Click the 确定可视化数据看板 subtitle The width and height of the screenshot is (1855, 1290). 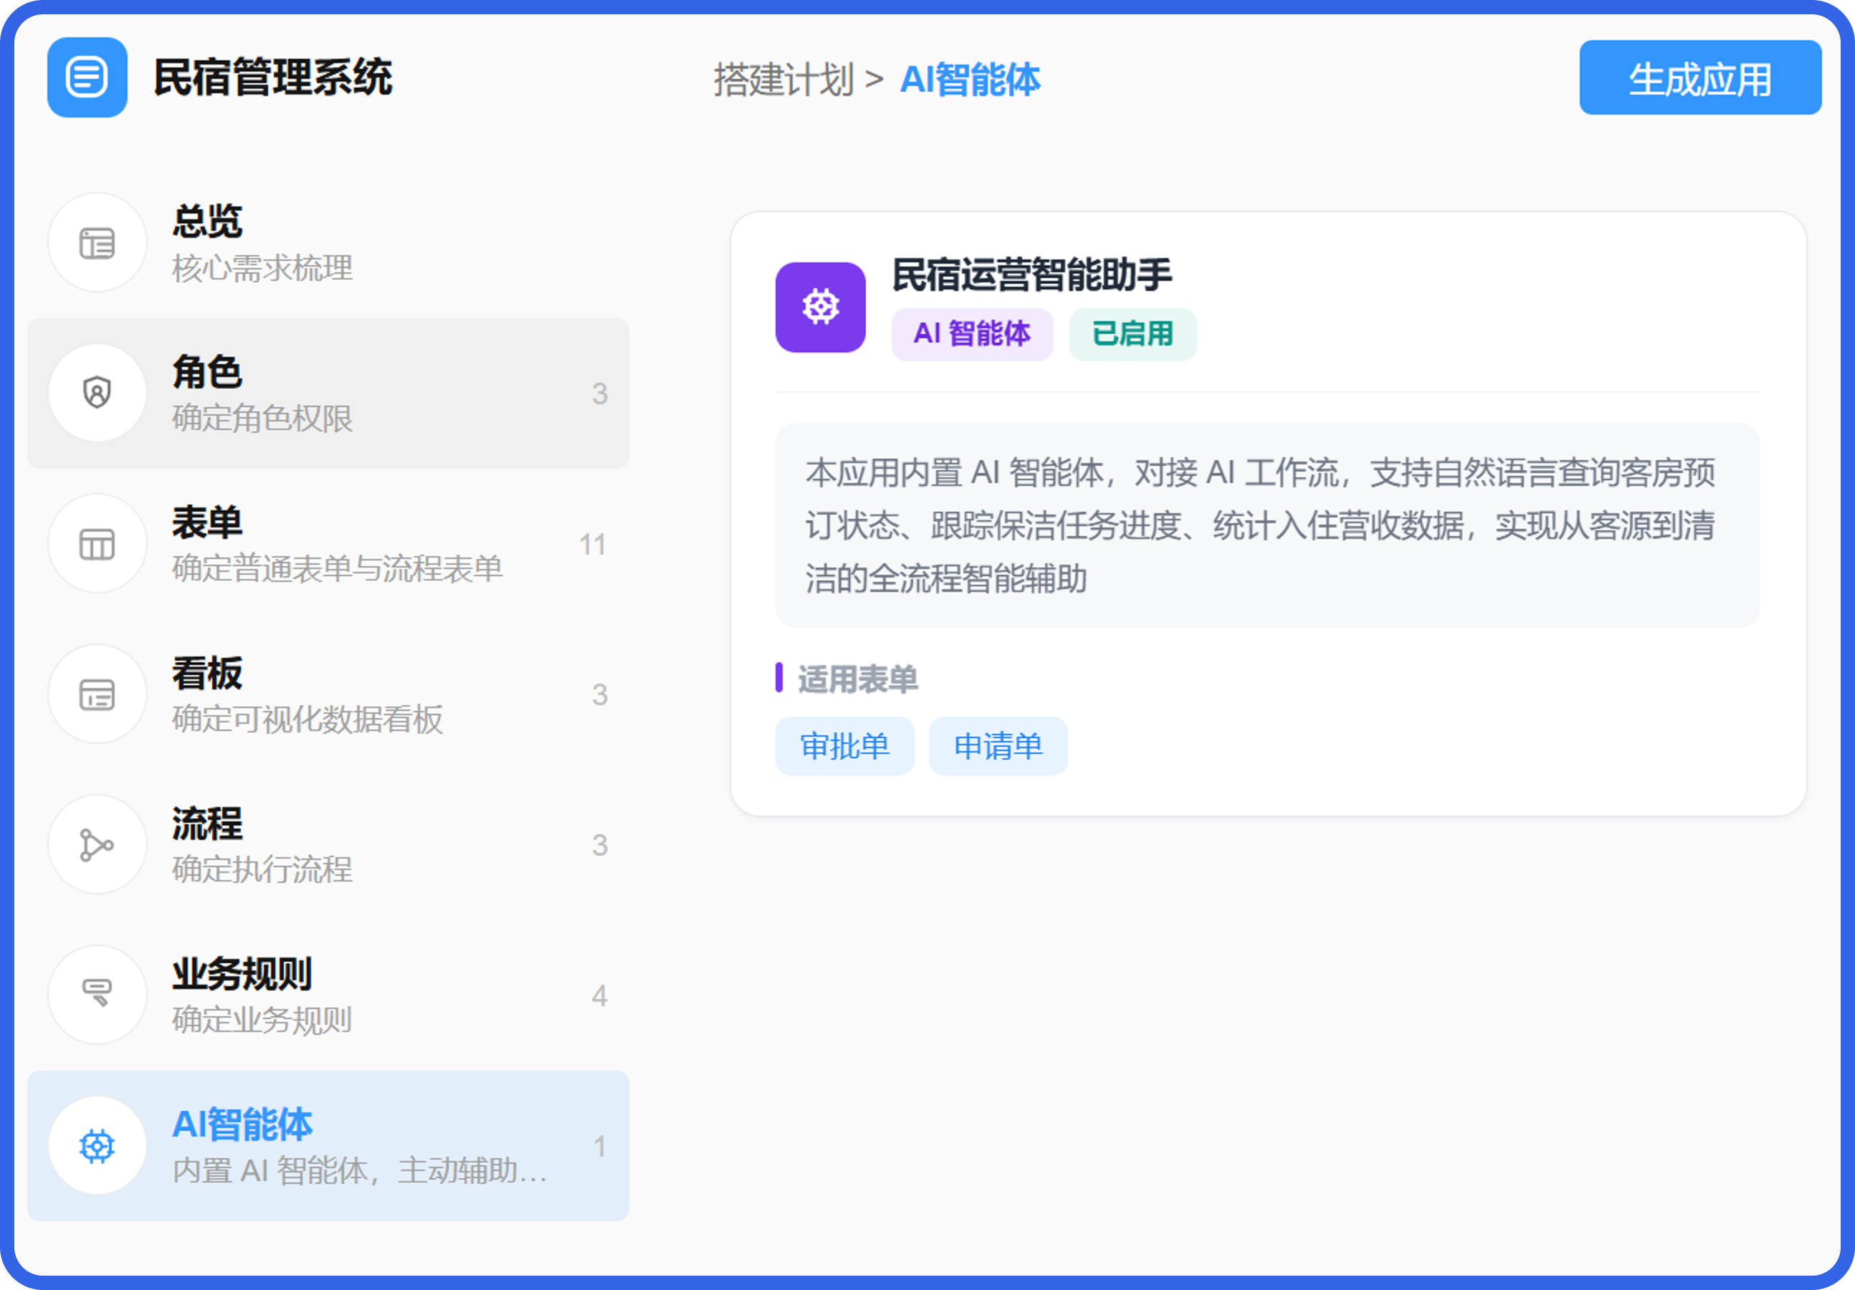(307, 719)
